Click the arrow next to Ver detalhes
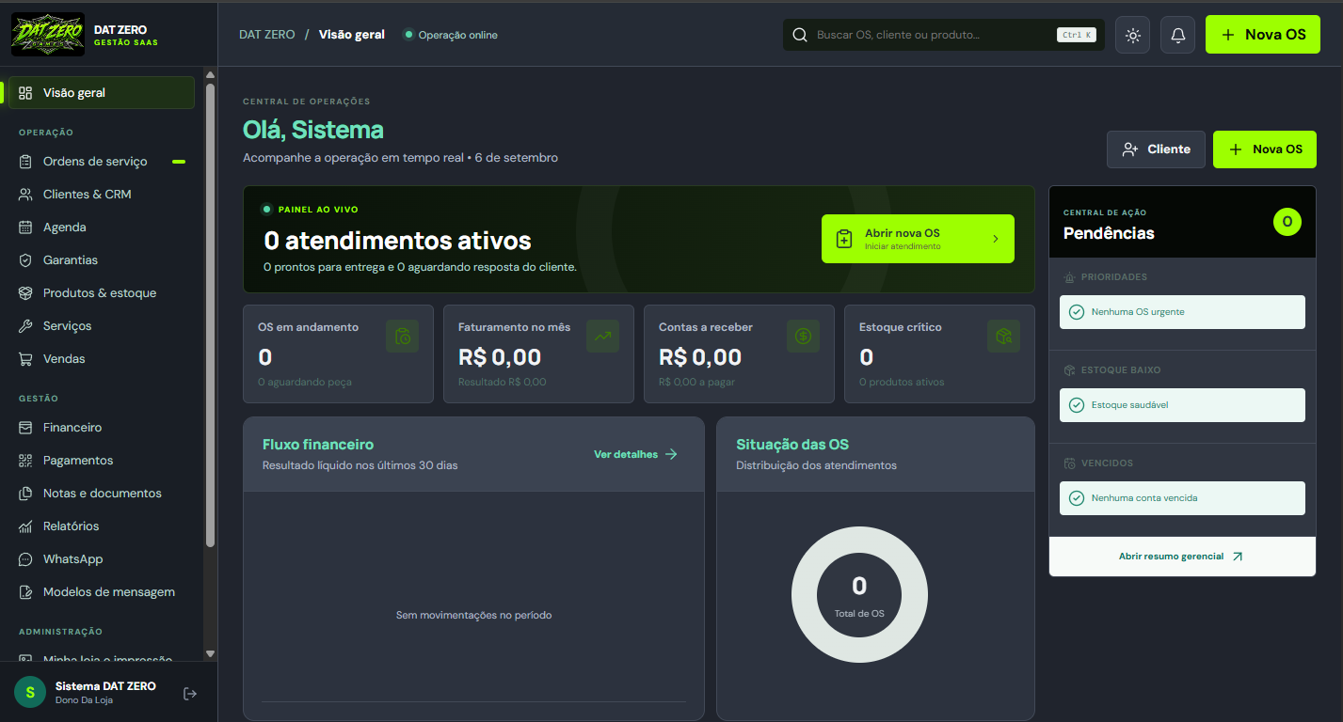This screenshot has height=722, width=1343. click(x=671, y=454)
